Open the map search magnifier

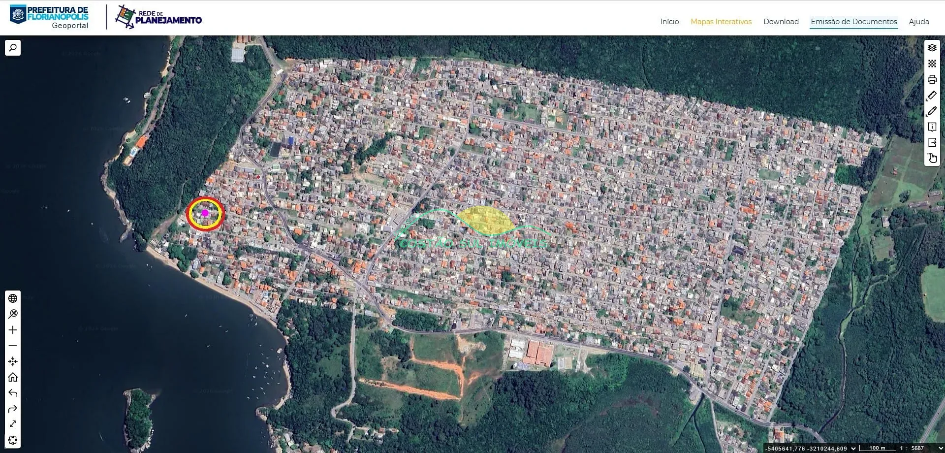13,48
